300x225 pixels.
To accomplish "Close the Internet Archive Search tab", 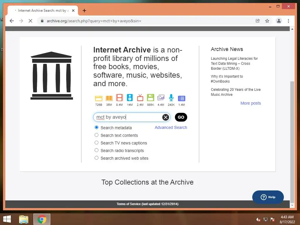I will 73,11.
